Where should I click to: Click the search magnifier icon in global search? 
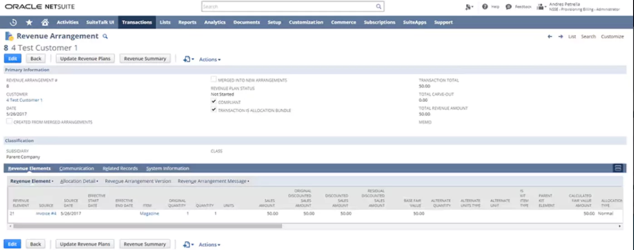pos(378,7)
